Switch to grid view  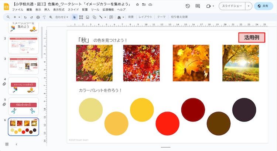click(x=7, y=144)
